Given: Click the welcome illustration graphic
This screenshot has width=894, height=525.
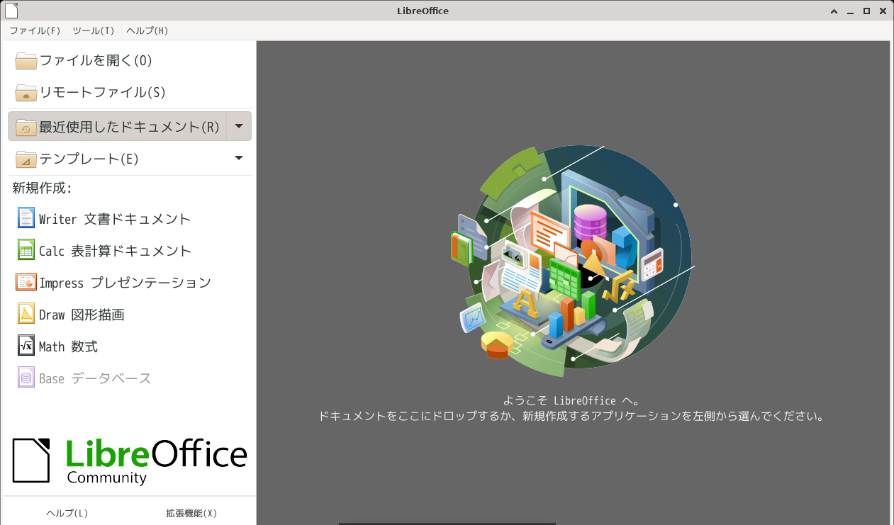Looking at the screenshot, I should 573,261.
